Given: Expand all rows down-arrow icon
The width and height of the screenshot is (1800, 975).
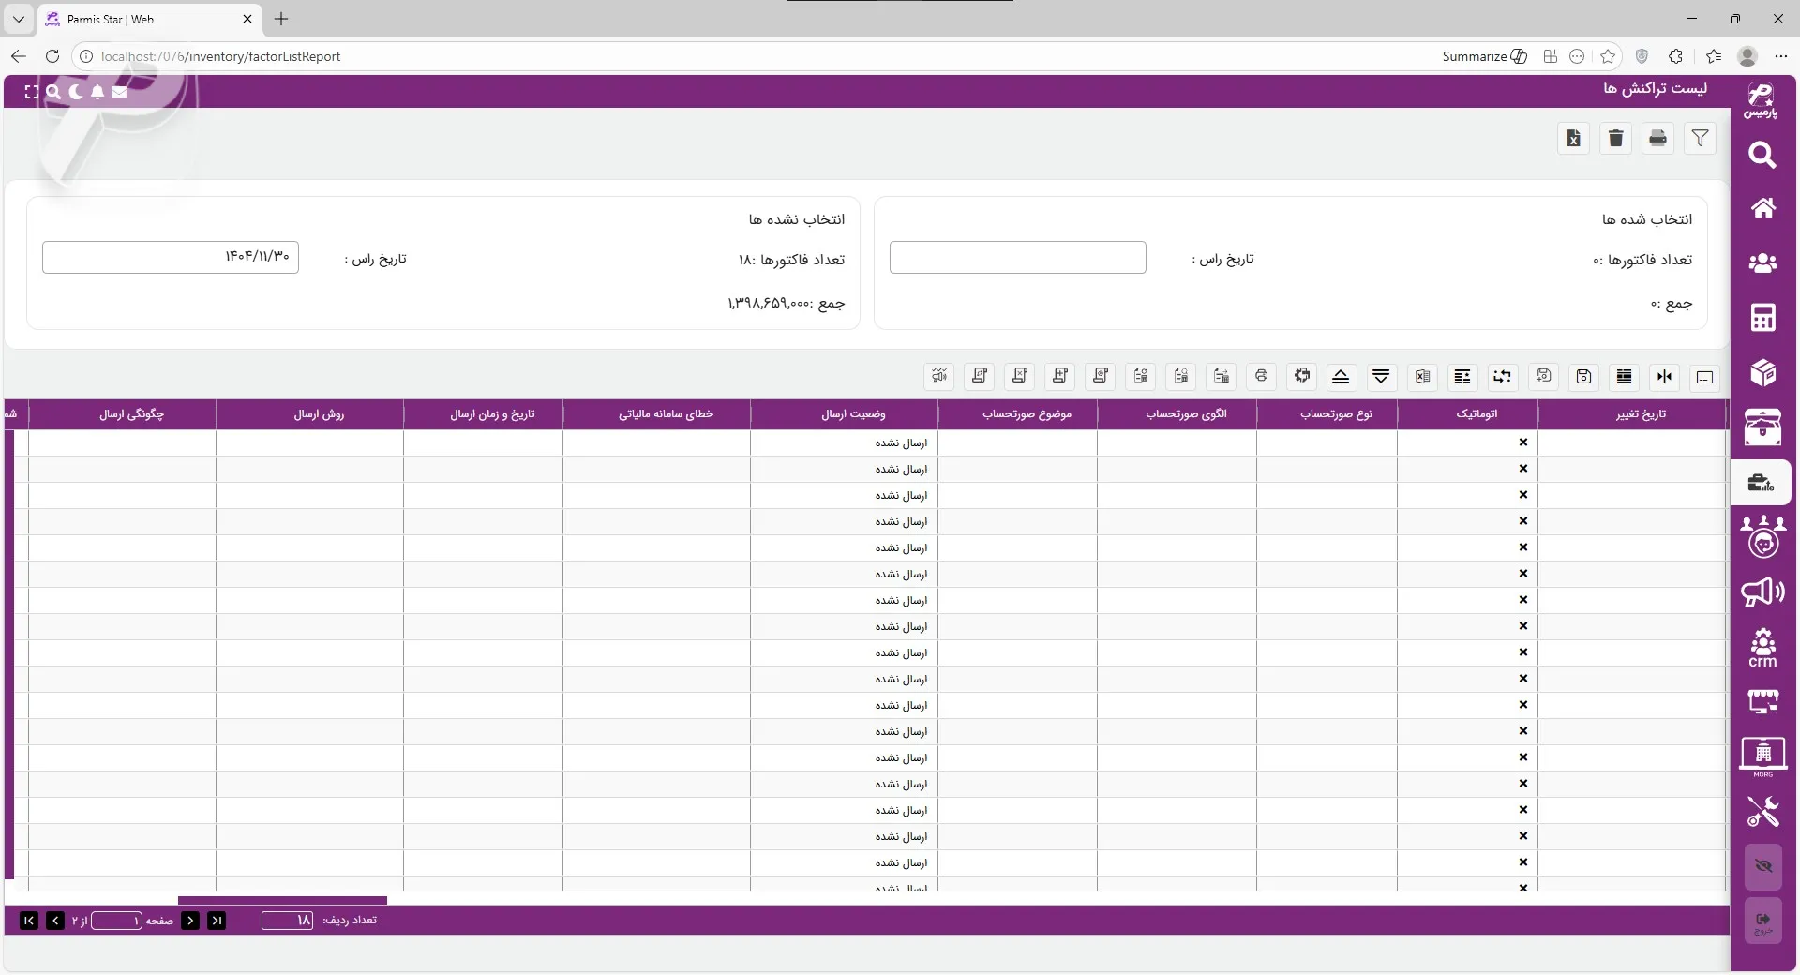Looking at the screenshot, I should tap(1381, 377).
